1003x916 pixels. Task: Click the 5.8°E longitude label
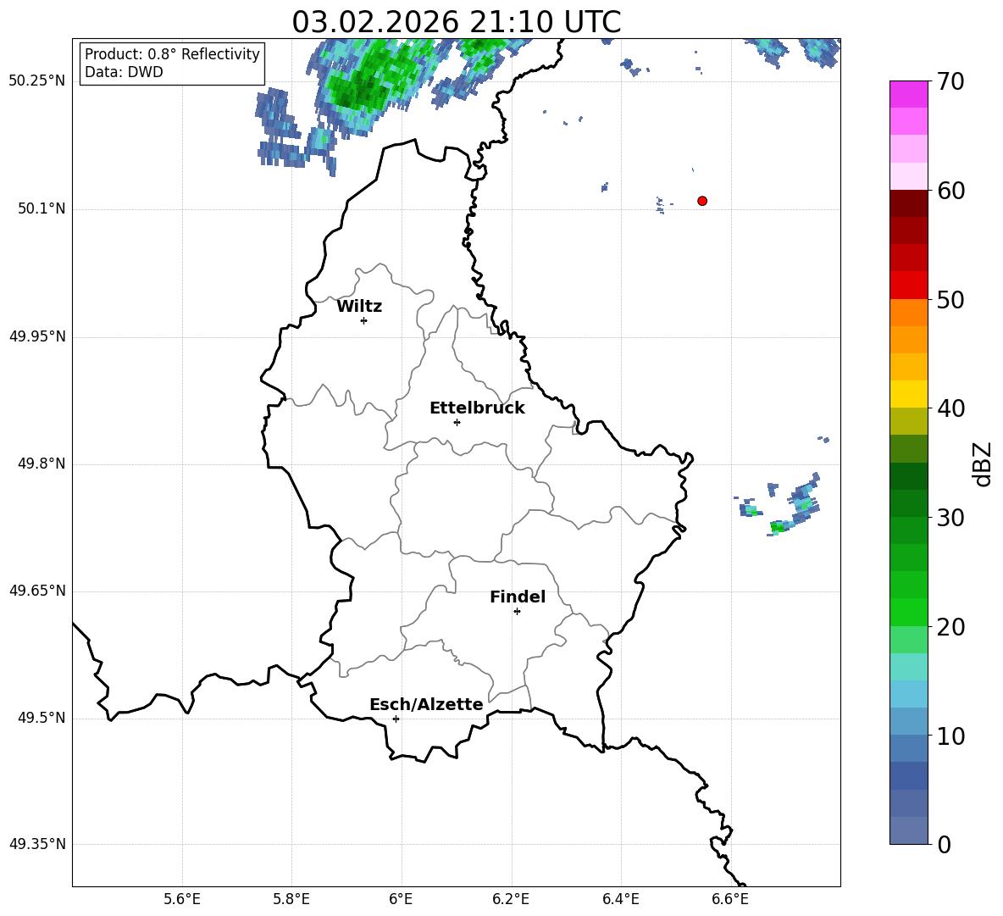(x=291, y=899)
